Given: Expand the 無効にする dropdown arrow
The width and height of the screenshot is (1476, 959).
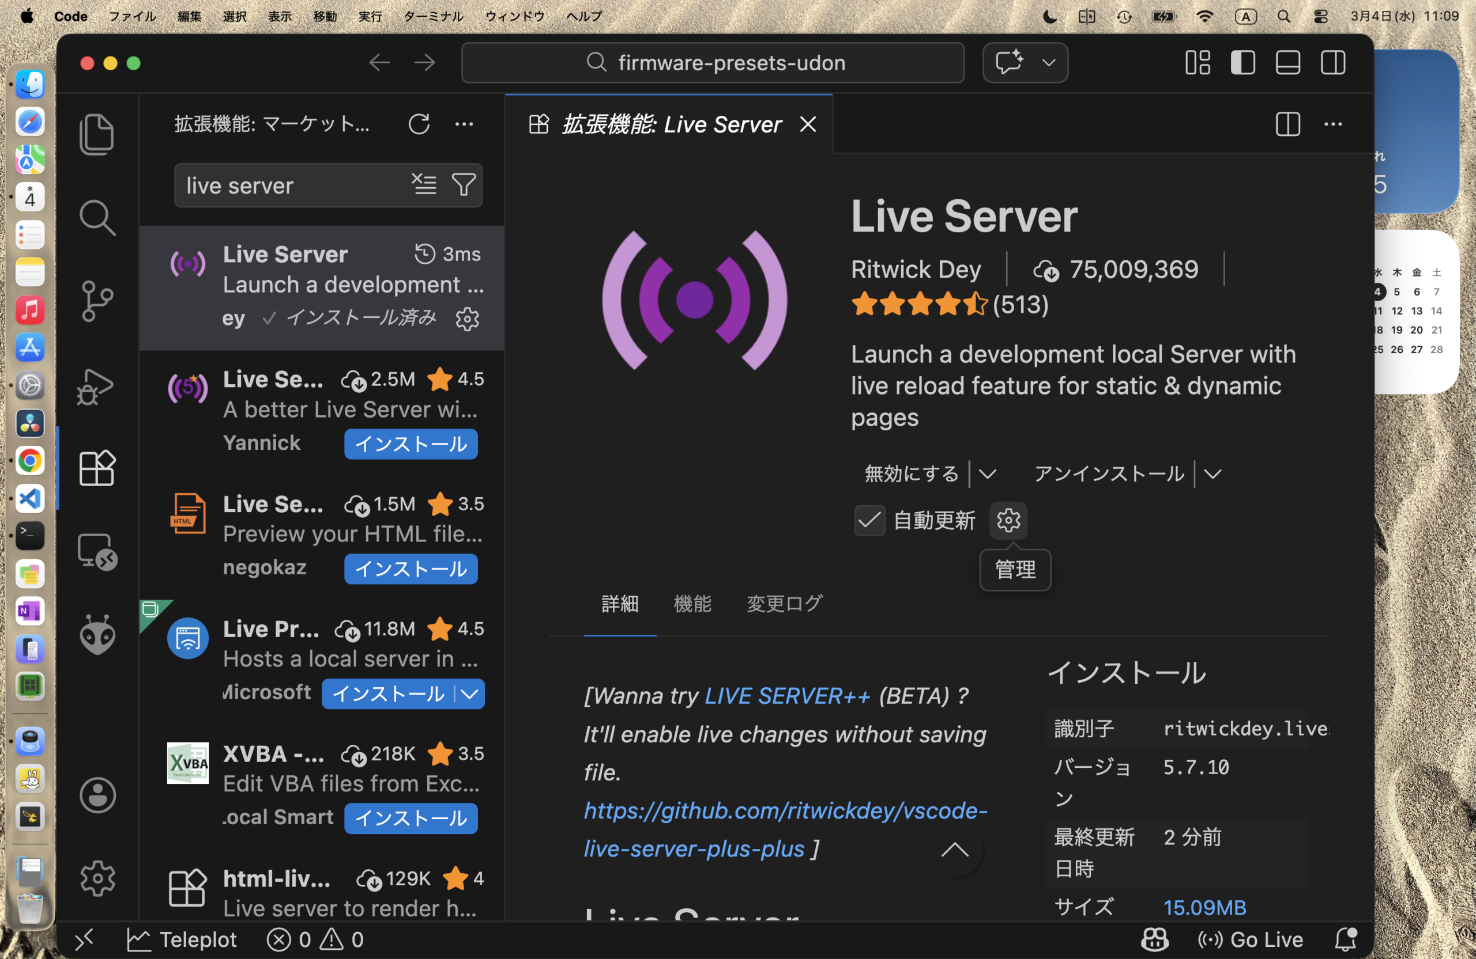Looking at the screenshot, I should tap(987, 474).
